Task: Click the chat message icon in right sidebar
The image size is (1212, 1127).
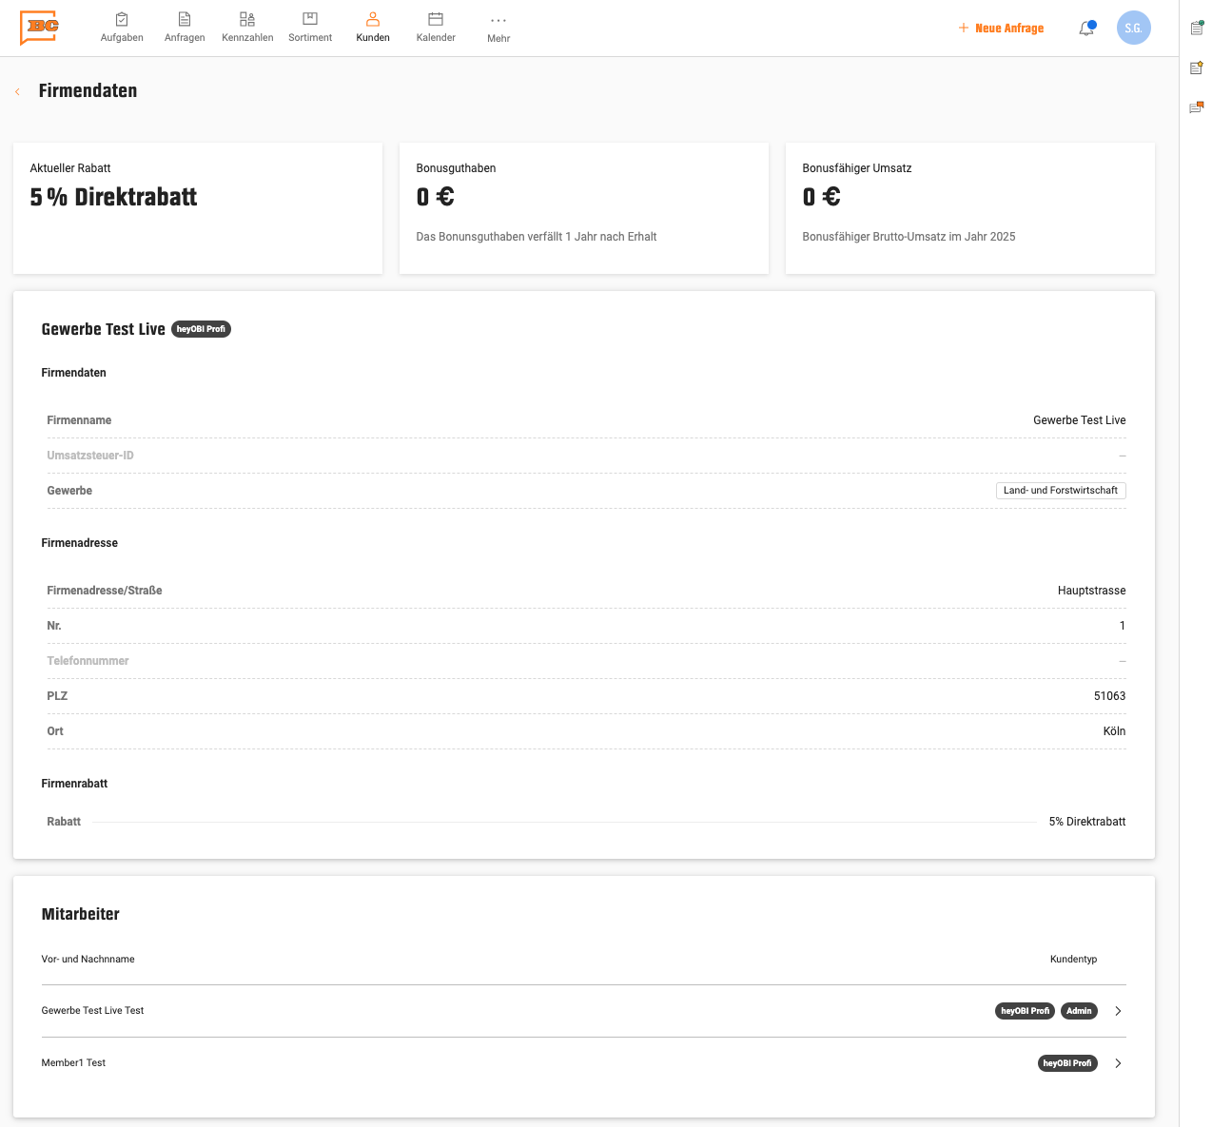Action: tap(1197, 107)
